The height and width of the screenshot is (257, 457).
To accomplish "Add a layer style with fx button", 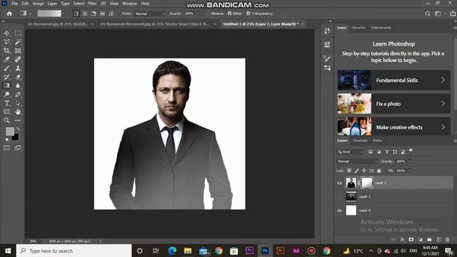I will coord(402,240).
